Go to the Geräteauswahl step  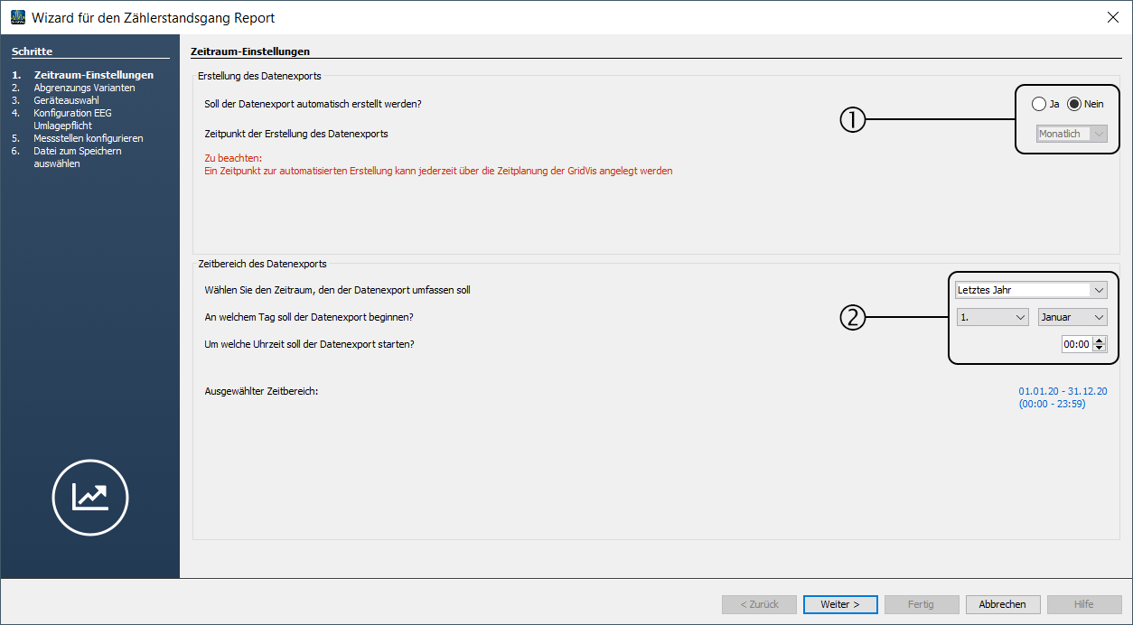66,100
